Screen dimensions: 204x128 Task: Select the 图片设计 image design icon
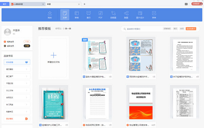[140, 15]
